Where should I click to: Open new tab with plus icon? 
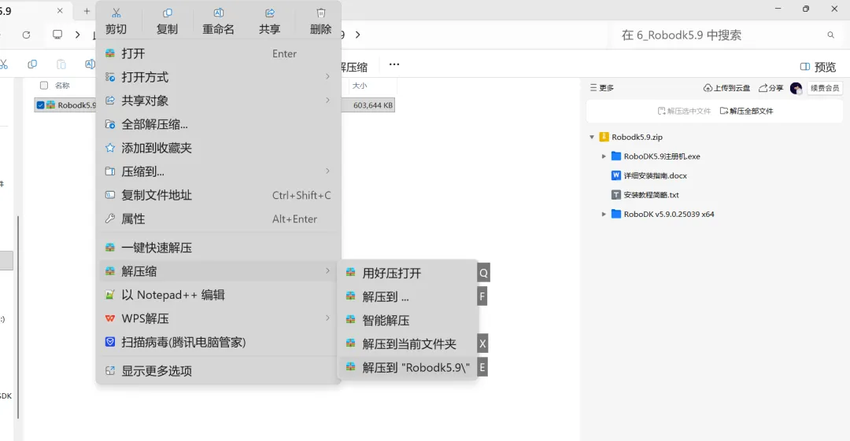click(87, 11)
